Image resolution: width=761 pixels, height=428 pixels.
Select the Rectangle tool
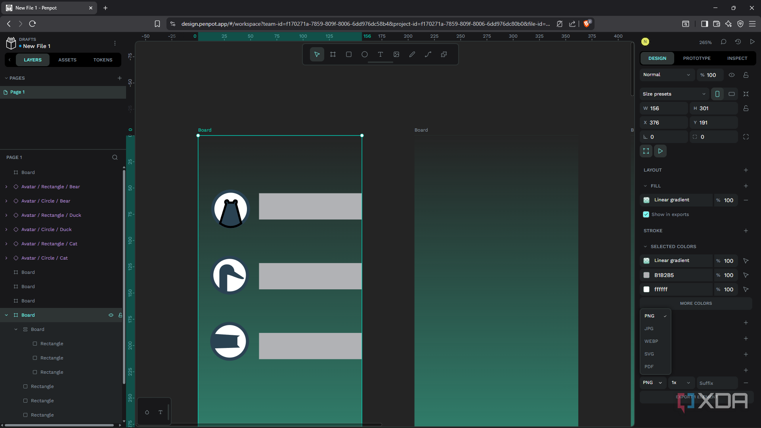(x=349, y=54)
